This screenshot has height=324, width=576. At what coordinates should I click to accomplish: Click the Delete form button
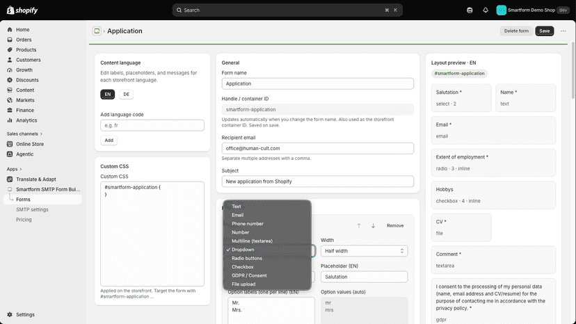pyautogui.click(x=516, y=31)
